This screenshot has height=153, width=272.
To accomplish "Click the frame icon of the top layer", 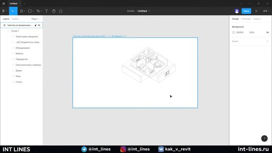I will (4, 25).
